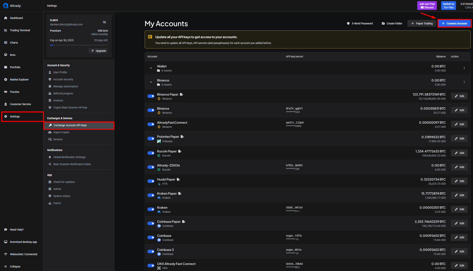Click the Paper Trading button

(x=422, y=24)
